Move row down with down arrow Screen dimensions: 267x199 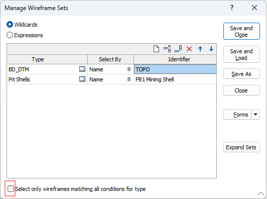point(211,49)
